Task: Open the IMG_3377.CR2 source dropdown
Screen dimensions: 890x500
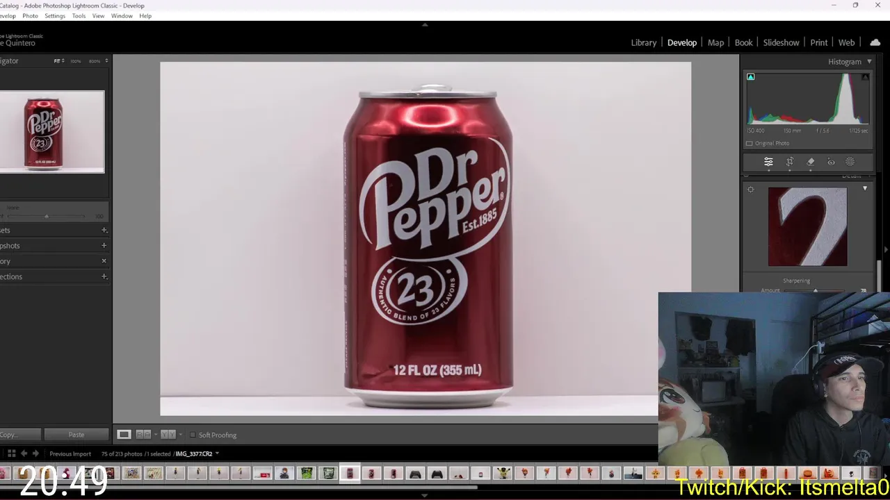Action: pyautogui.click(x=217, y=453)
